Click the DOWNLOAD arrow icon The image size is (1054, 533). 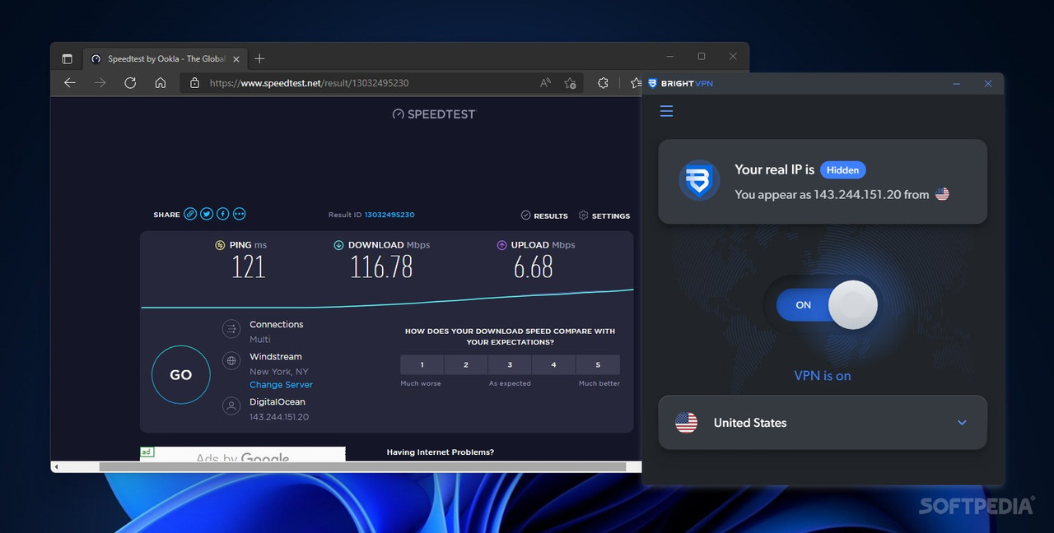tap(338, 245)
